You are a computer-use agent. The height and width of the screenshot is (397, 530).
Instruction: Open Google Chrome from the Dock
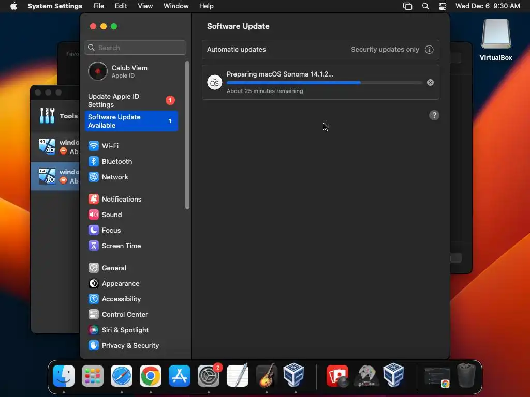[151, 376]
